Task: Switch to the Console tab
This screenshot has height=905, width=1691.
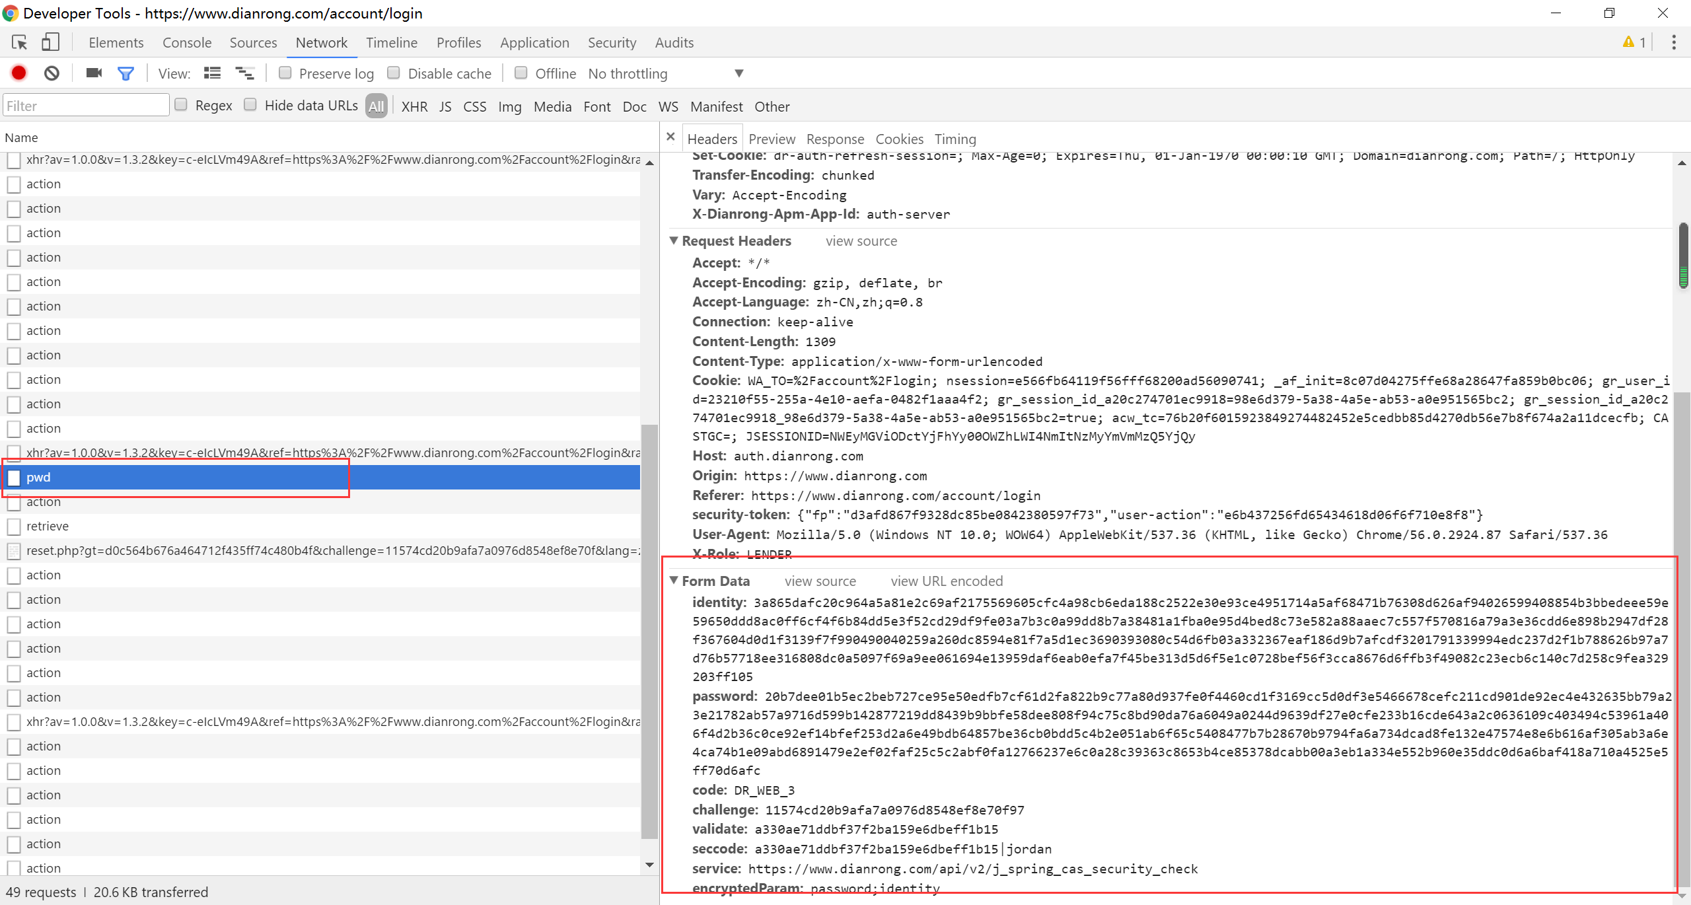Action: [x=187, y=43]
